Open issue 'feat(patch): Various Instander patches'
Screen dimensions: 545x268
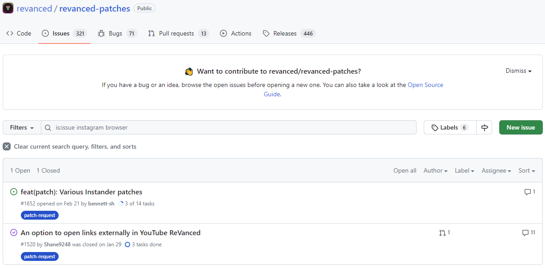pyautogui.click(x=81, y=192)
